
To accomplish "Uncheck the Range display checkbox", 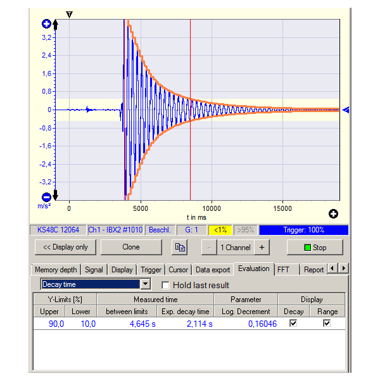I will pyautogui.click(x=327, y=324).
